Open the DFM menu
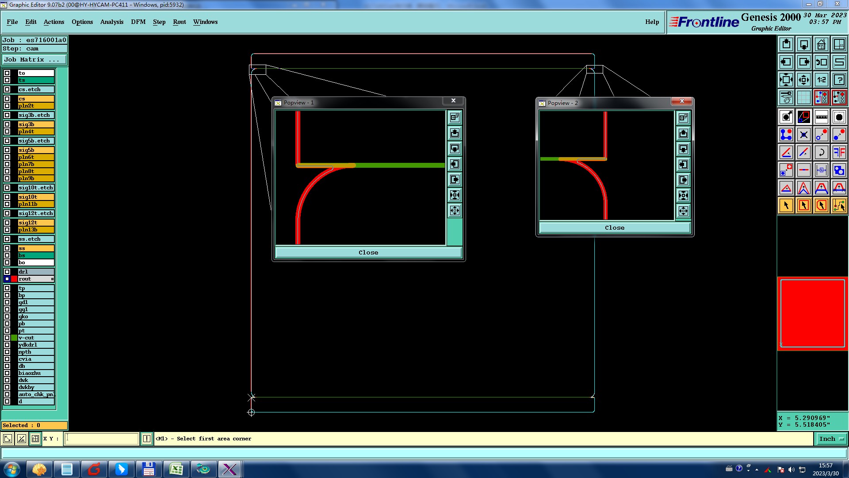This screenshot has height=478, width=849. [x=138, y=22]
